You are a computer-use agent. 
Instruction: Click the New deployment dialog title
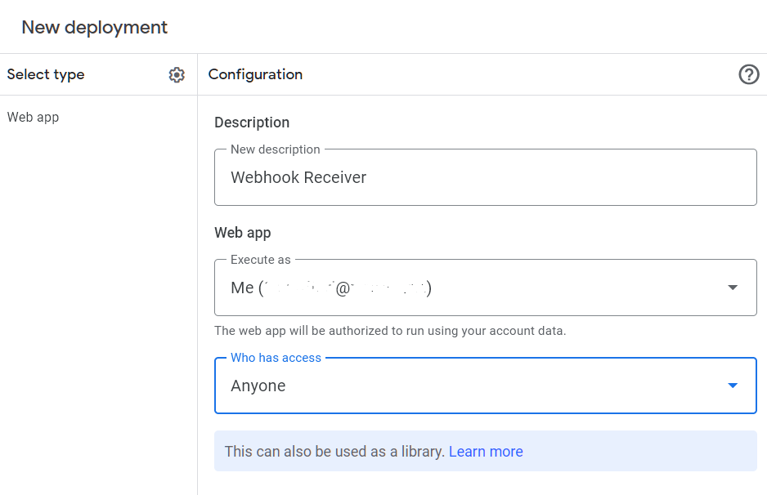pos(94,27)
